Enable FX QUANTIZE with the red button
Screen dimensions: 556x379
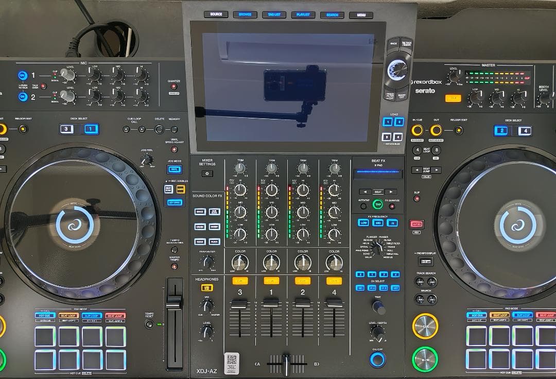(391, 206)
